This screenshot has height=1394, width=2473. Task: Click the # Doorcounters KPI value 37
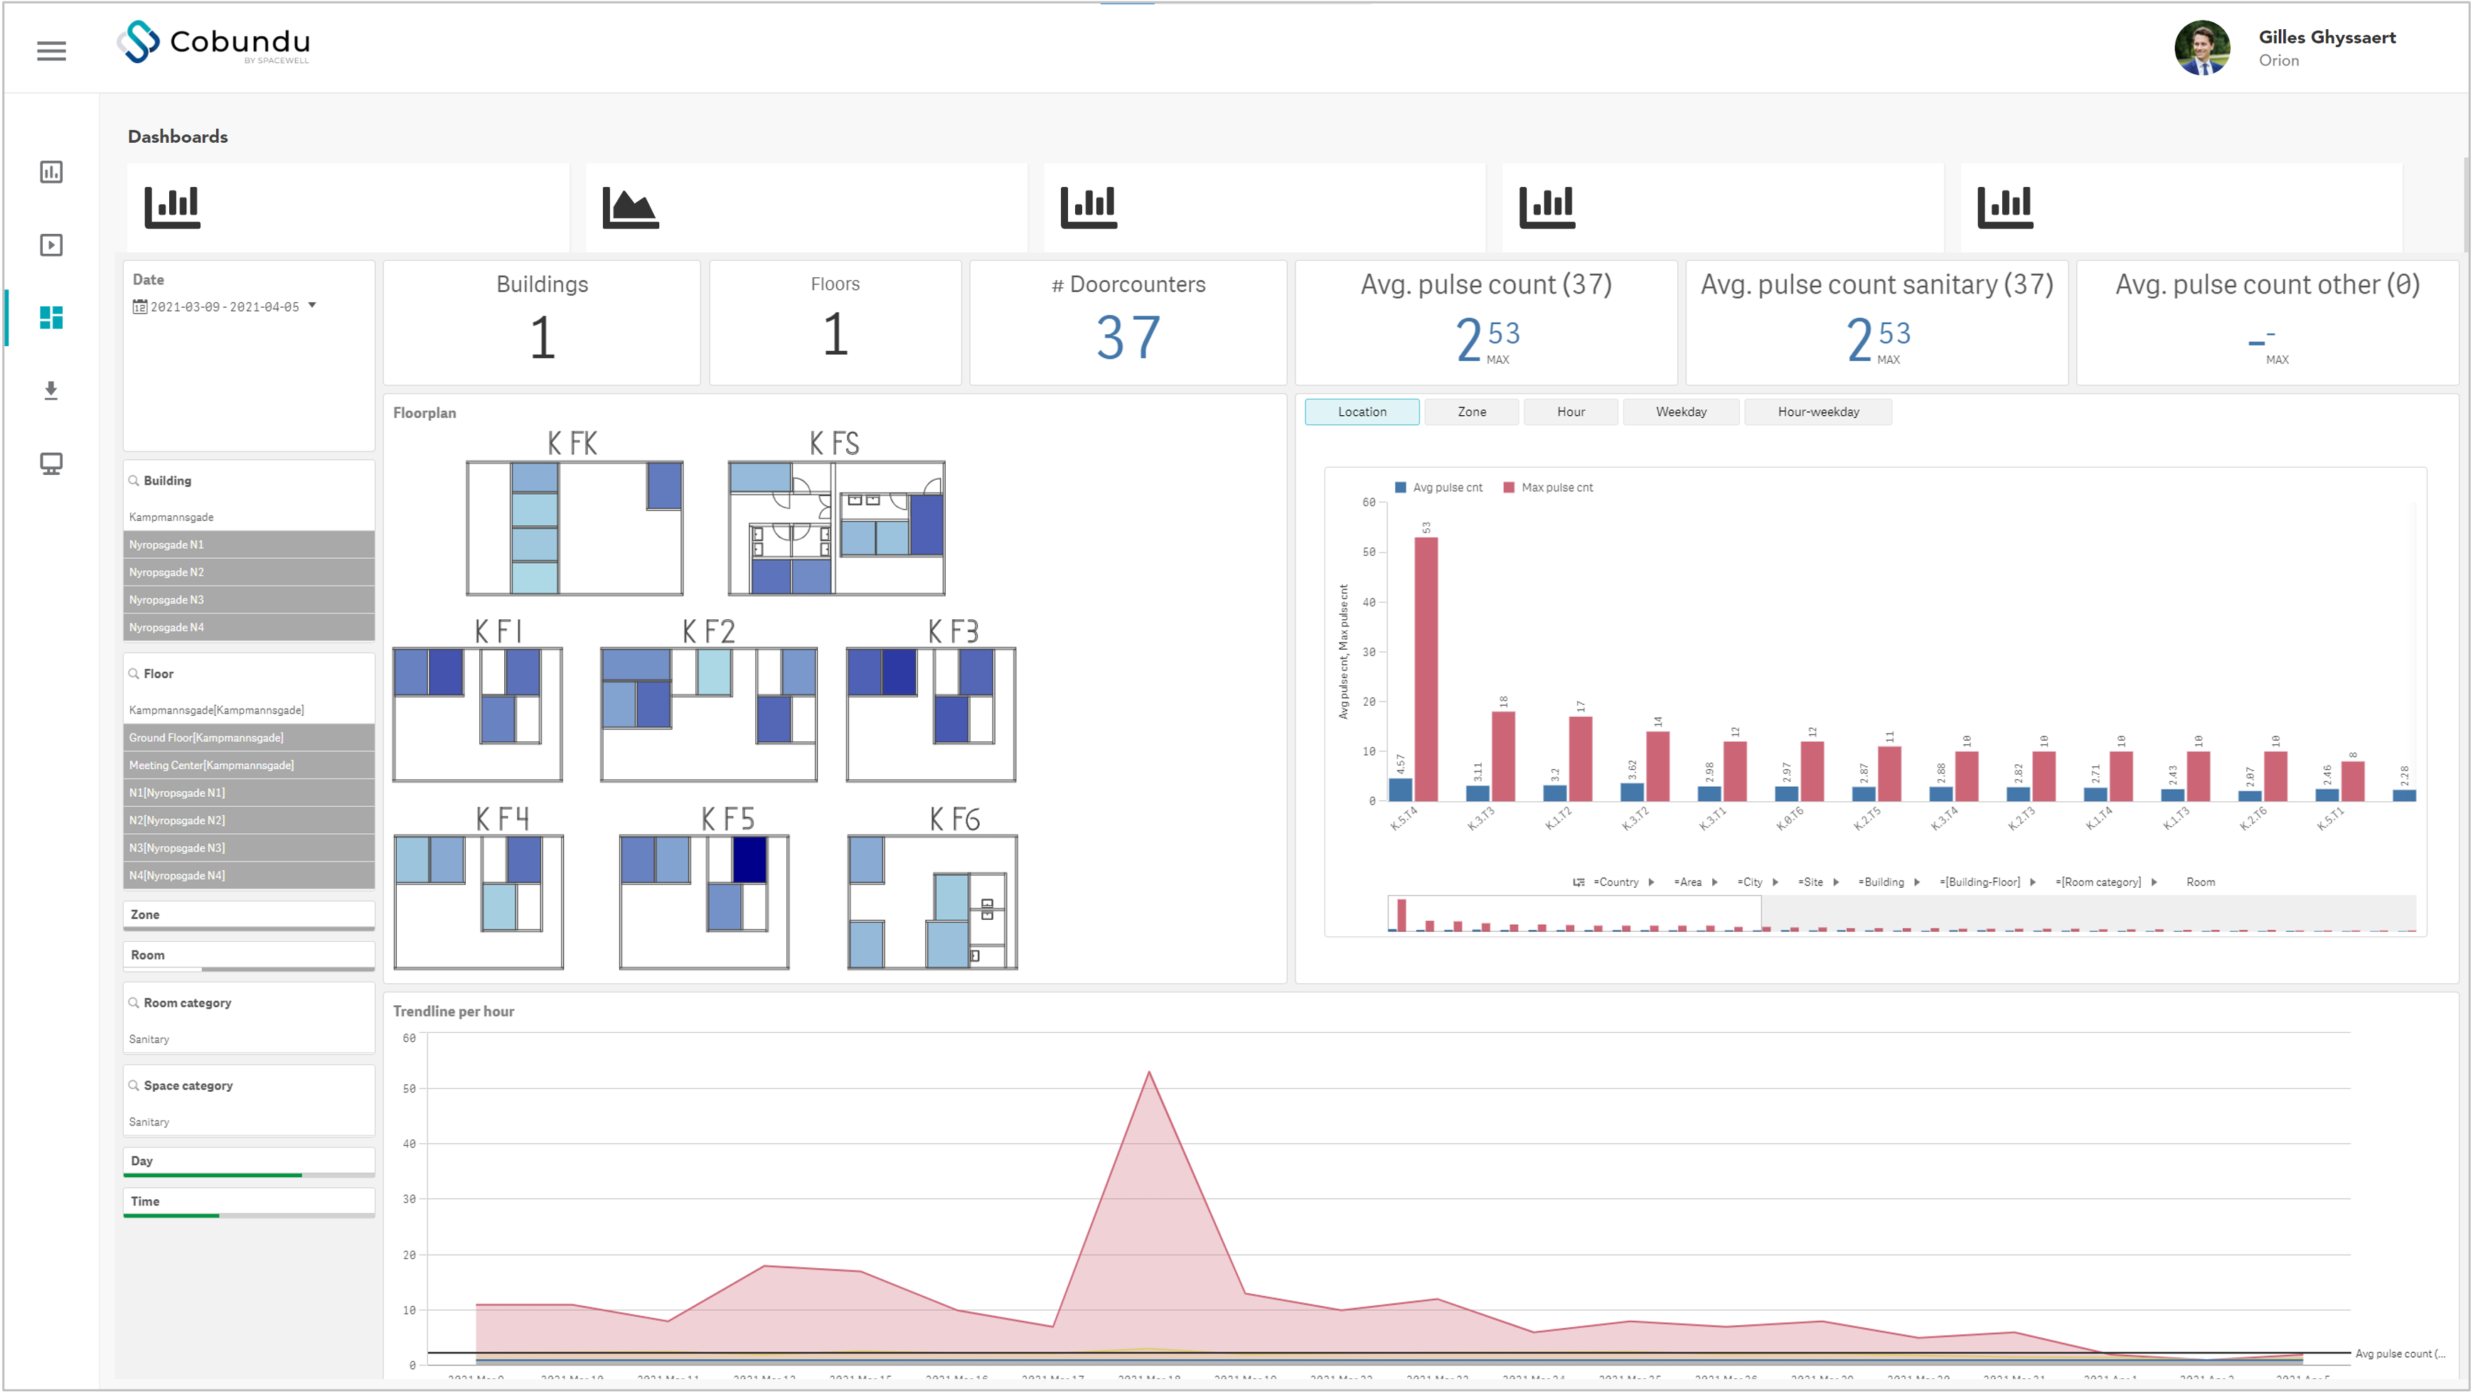pos(1128,337)
